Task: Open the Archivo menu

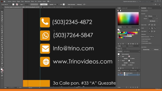Action: point(10,2)
